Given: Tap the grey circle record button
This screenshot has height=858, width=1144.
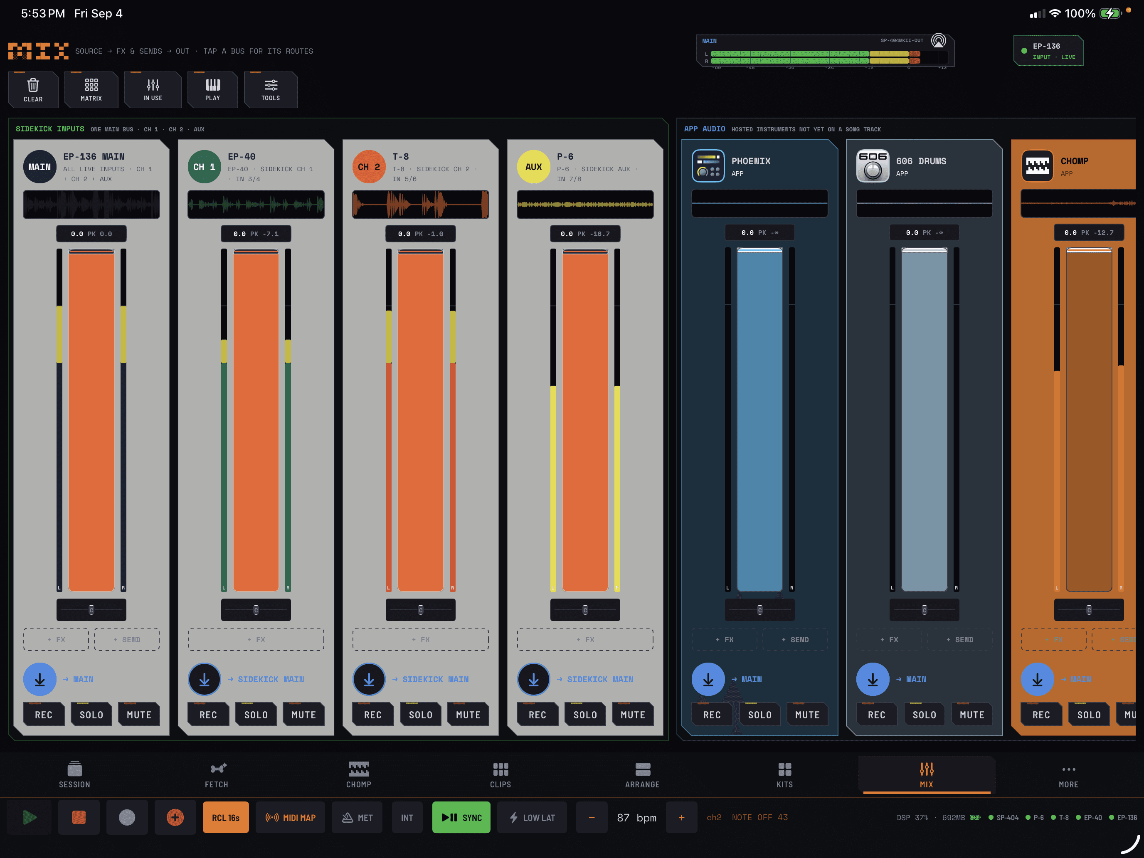Looking at the screenshot, I should click(127, 817).
